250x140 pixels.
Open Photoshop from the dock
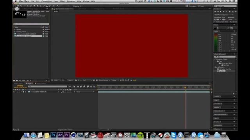coord(54,135)
